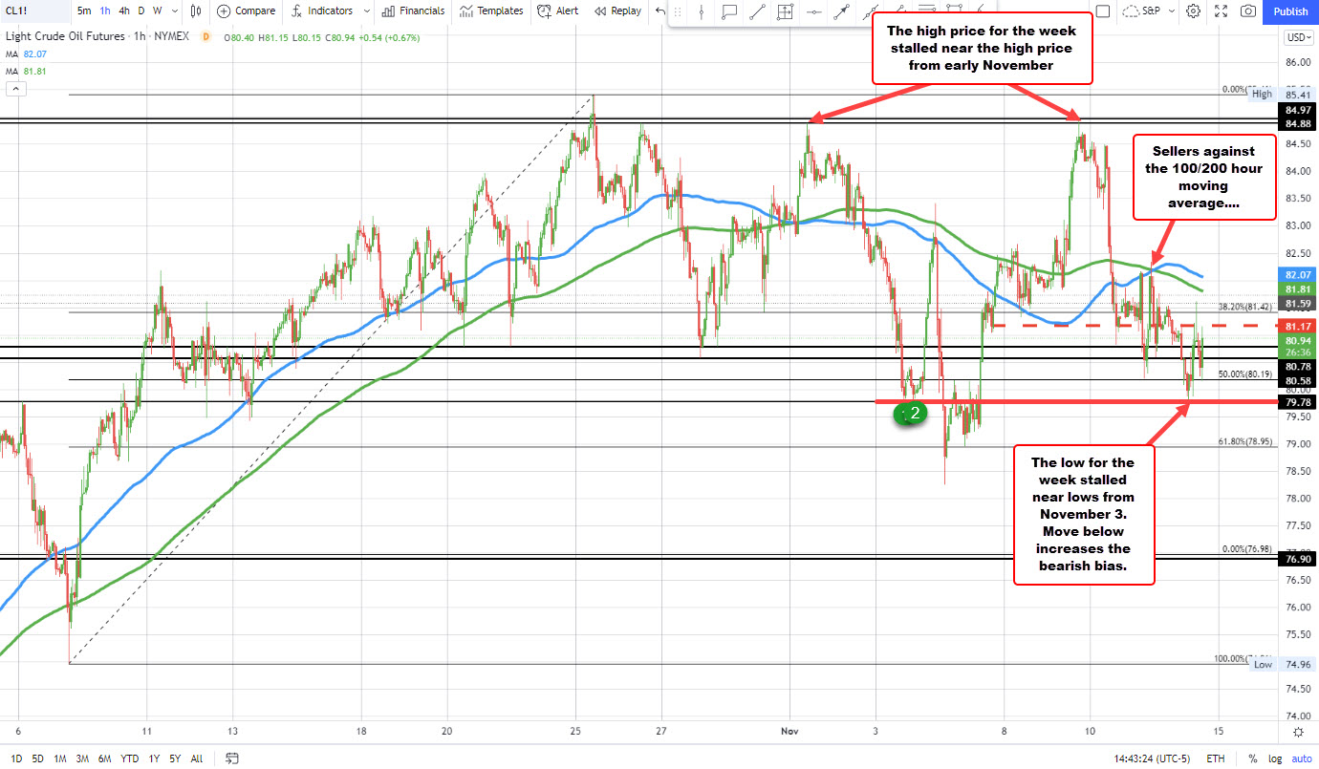Select the 3M date range
Viewport: 1319px width, 769px height.
[84, 758]
